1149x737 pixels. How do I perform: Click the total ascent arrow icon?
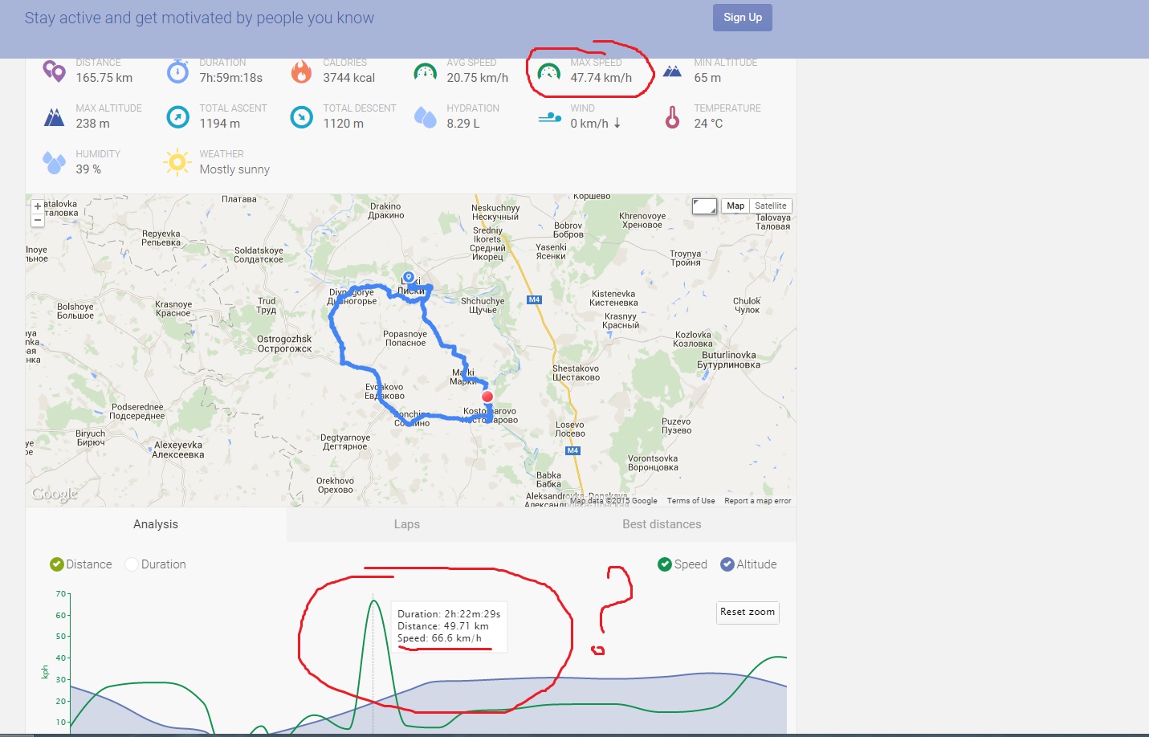[x=177, y=117]
